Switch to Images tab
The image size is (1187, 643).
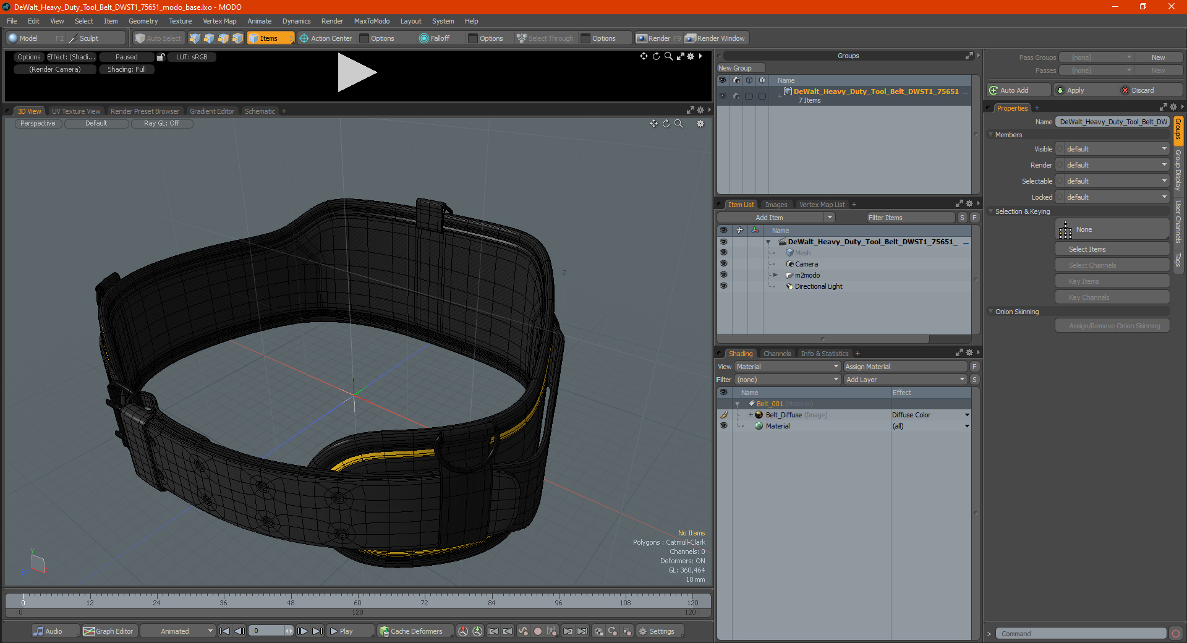point(776,205)
